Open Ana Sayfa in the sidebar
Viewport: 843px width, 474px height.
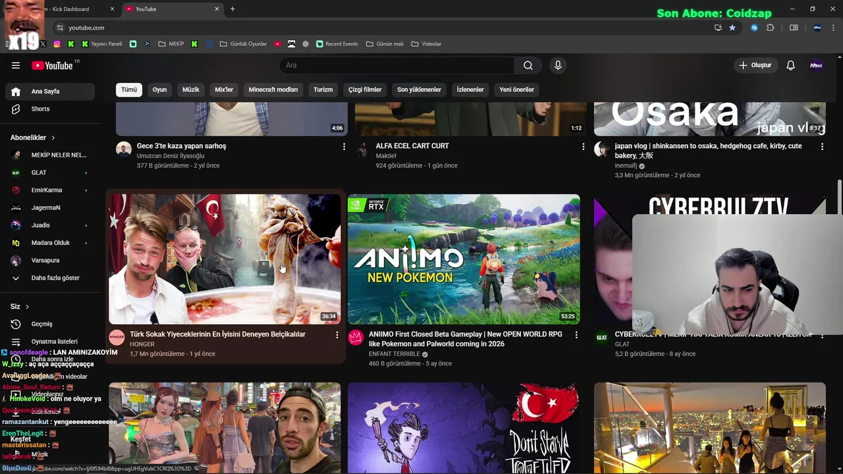(50, 92)
